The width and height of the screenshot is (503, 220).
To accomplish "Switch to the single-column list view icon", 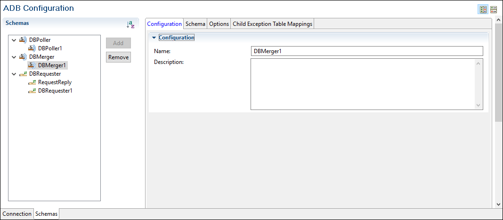I will coord(494,9).
